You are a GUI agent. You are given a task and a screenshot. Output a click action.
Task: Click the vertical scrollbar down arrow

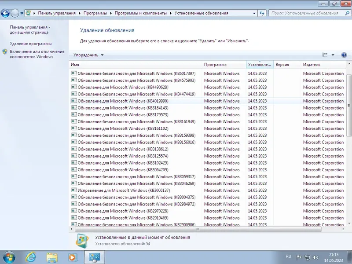pos(349,223)
